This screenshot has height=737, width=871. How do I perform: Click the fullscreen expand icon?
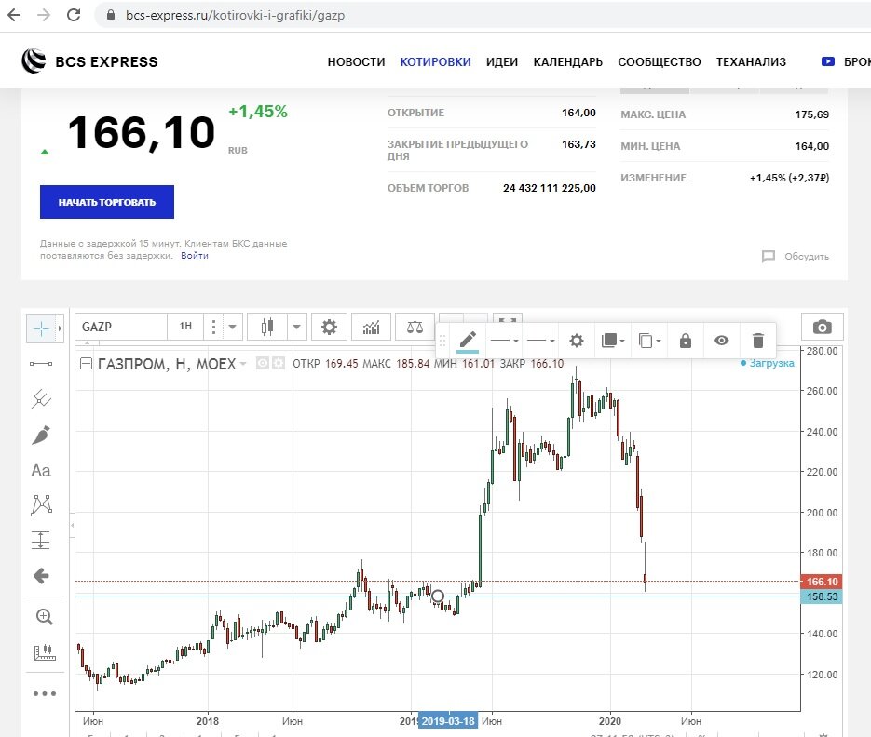pos(507,320)
